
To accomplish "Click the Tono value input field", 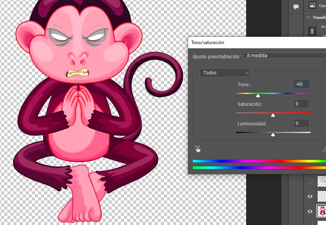I will coord(301,84).
